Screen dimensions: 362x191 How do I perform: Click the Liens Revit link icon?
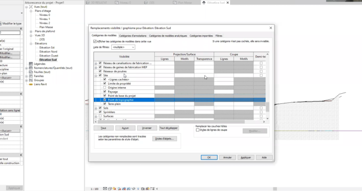(31, 85)
